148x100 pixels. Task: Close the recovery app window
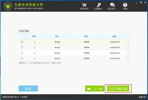point(145,2)
